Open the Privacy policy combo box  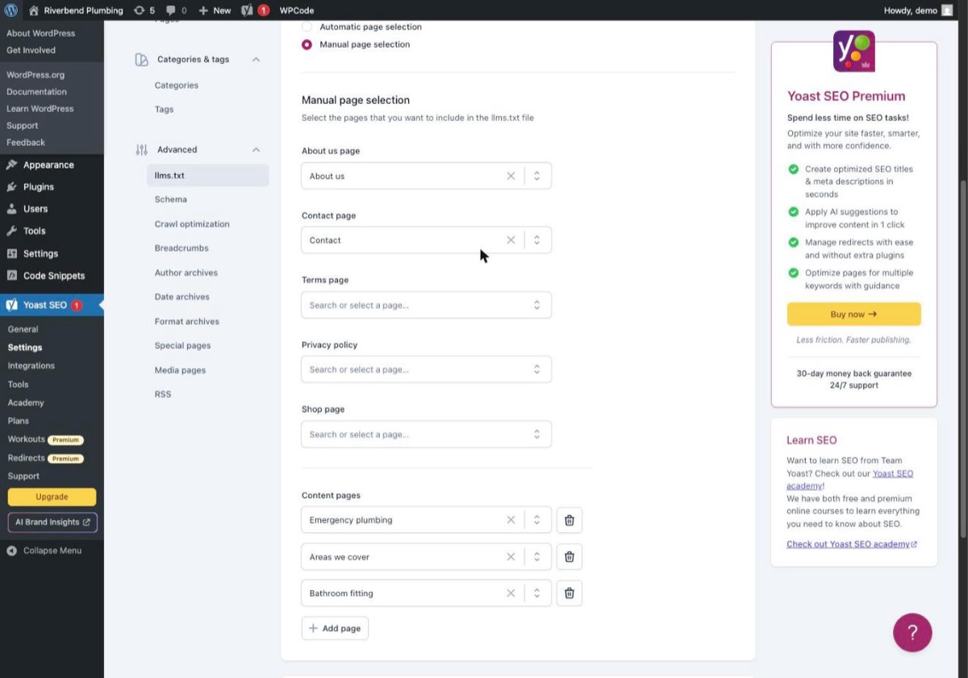pyautogui.click(x=426, y=369)
